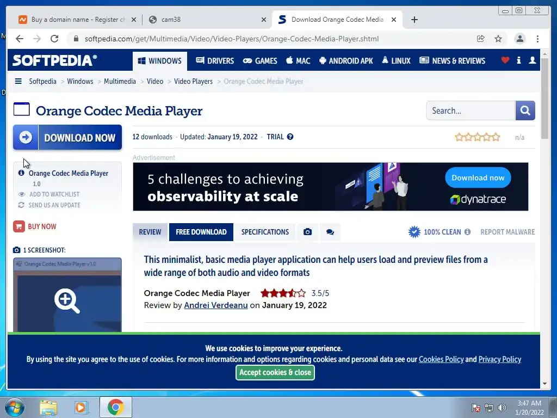Click the Chrome back arrow

20,39
